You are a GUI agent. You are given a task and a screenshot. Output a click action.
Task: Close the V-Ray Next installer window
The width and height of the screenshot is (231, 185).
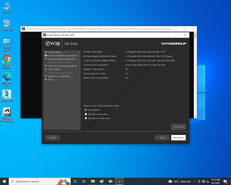[x=185, y=35]
